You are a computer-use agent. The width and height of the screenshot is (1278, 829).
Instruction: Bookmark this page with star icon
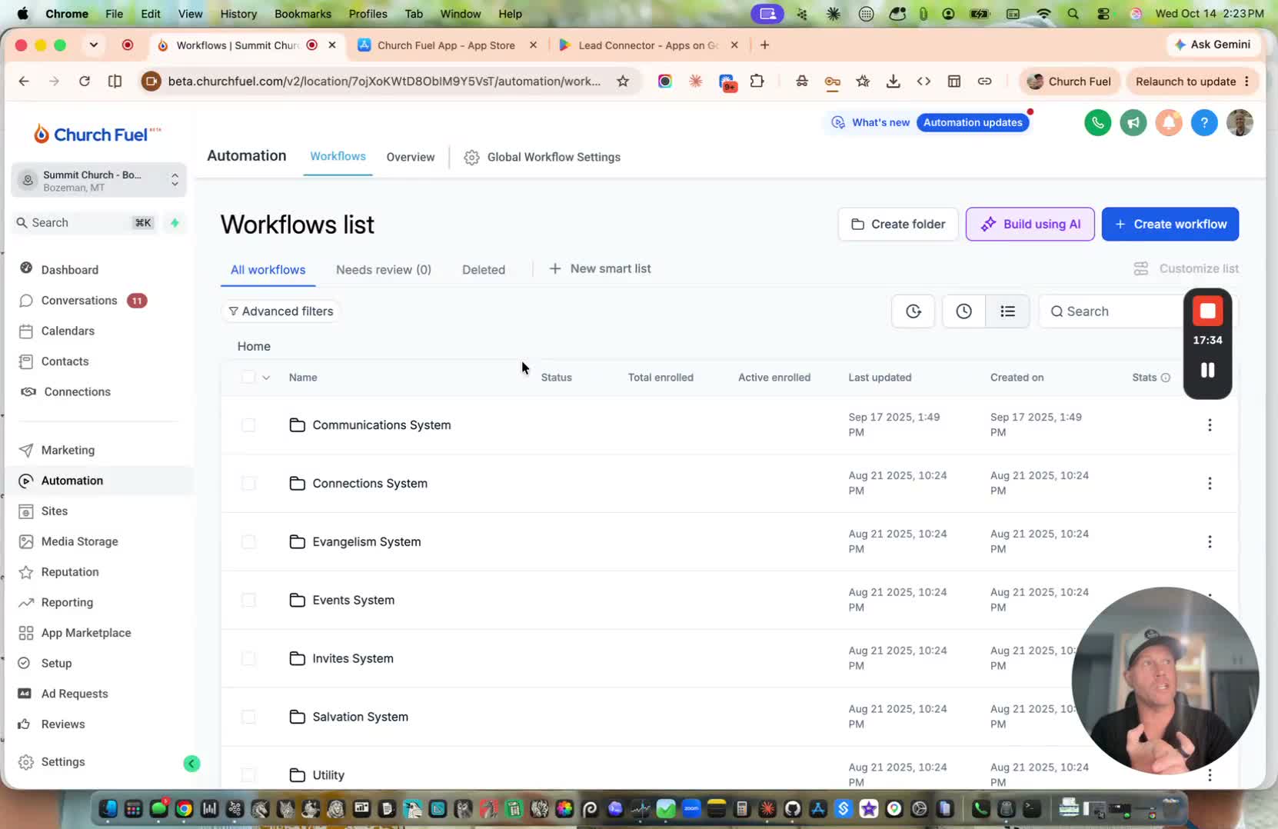[623, 82]
